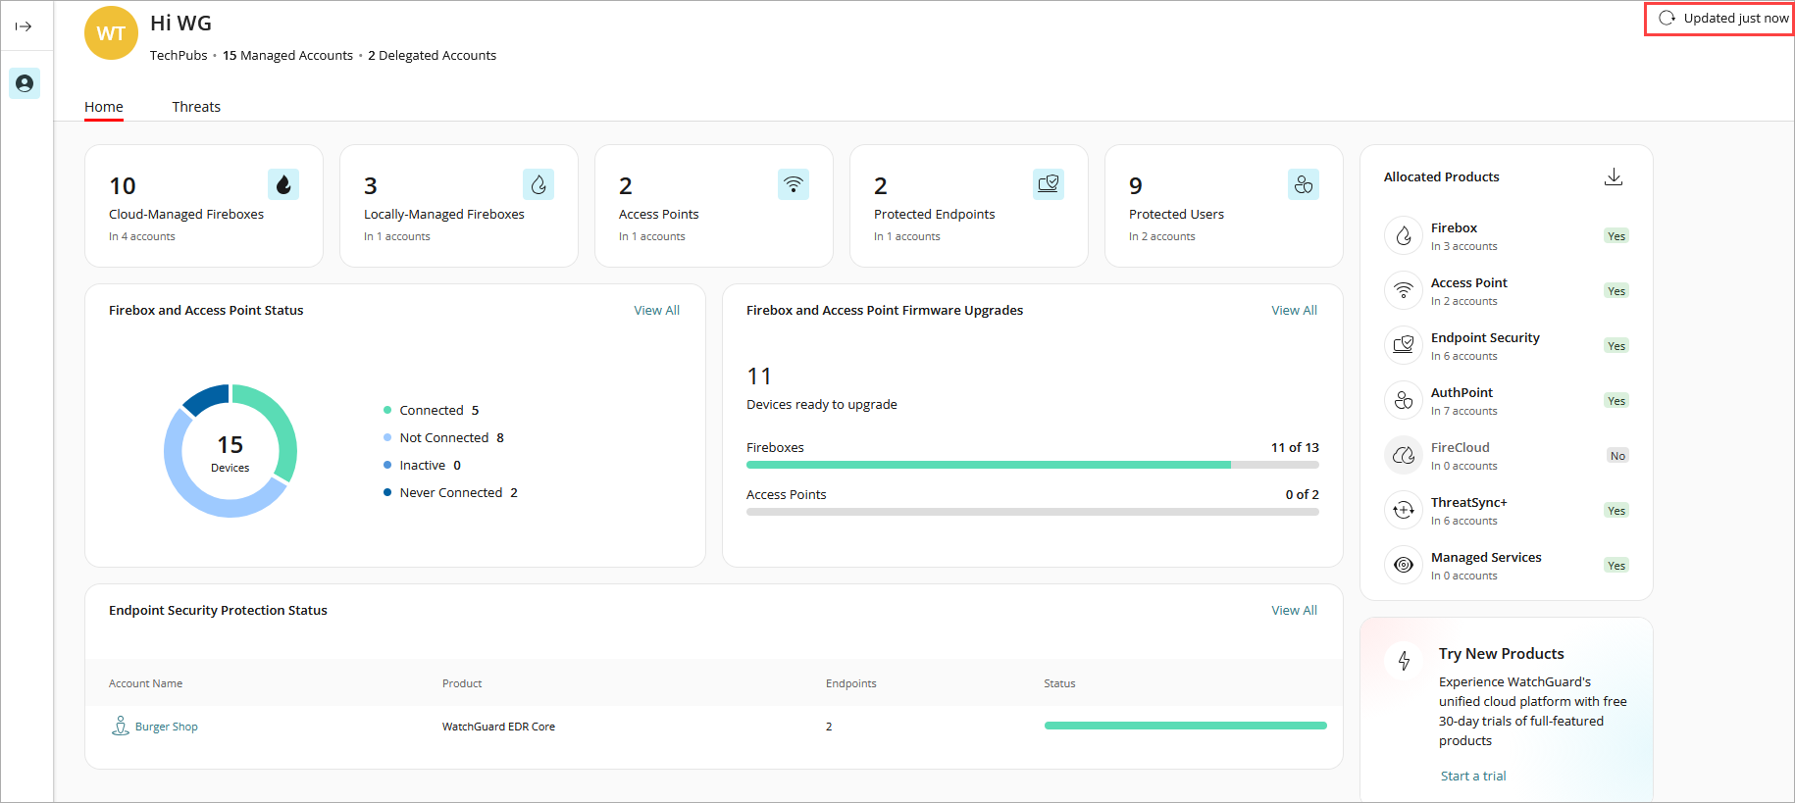Click the FireCloud No badge
This screenshot has height=803, width=1795.
point(1617,456)
